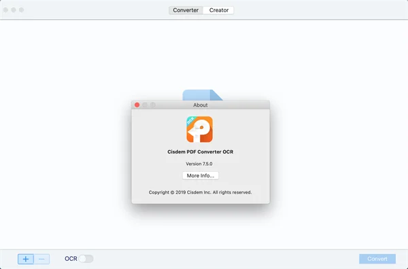Click the Cisdem PDF Converter OCR app icon
Image resolution: width=408 pixels, height=269 pixels.
(199, 130)
